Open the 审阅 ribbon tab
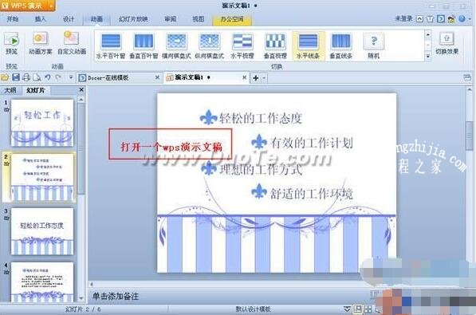 (x=171, y=19)
